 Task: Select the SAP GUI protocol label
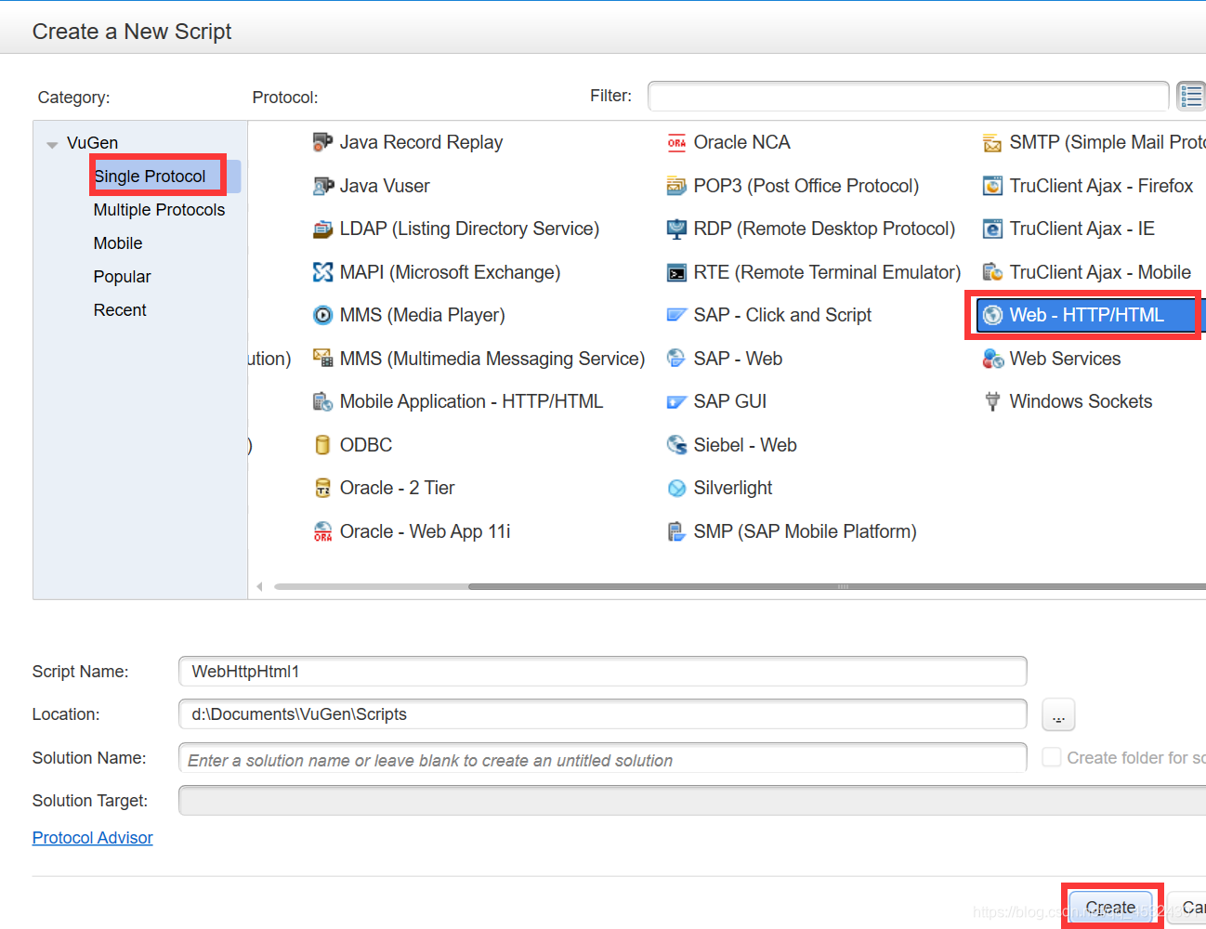click(730, 401)
